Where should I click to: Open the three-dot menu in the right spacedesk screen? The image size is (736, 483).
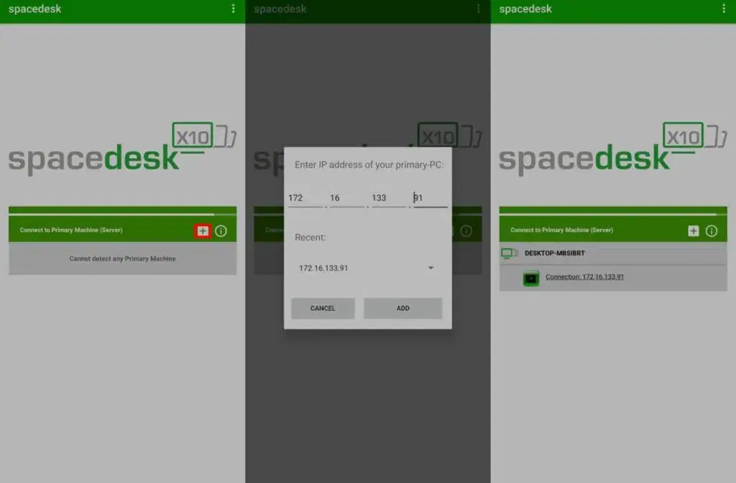coord(723,9)
